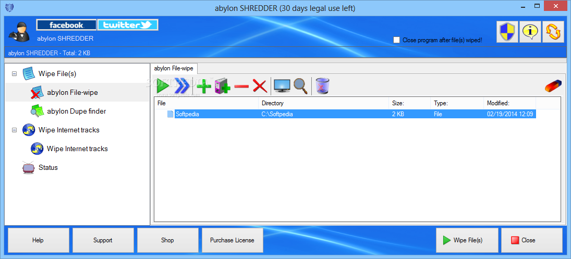This screenshot has height=259, width=571.
Task: Open the Shop button
Action: coord(167,240)
